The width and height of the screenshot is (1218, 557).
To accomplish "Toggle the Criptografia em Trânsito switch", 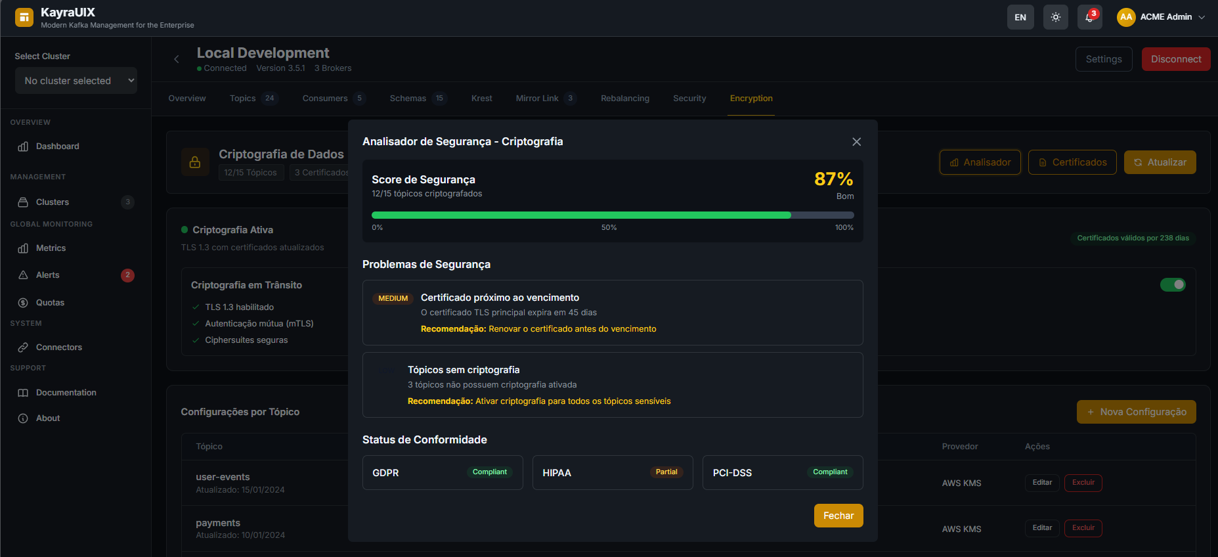I will pos(1173,284).
